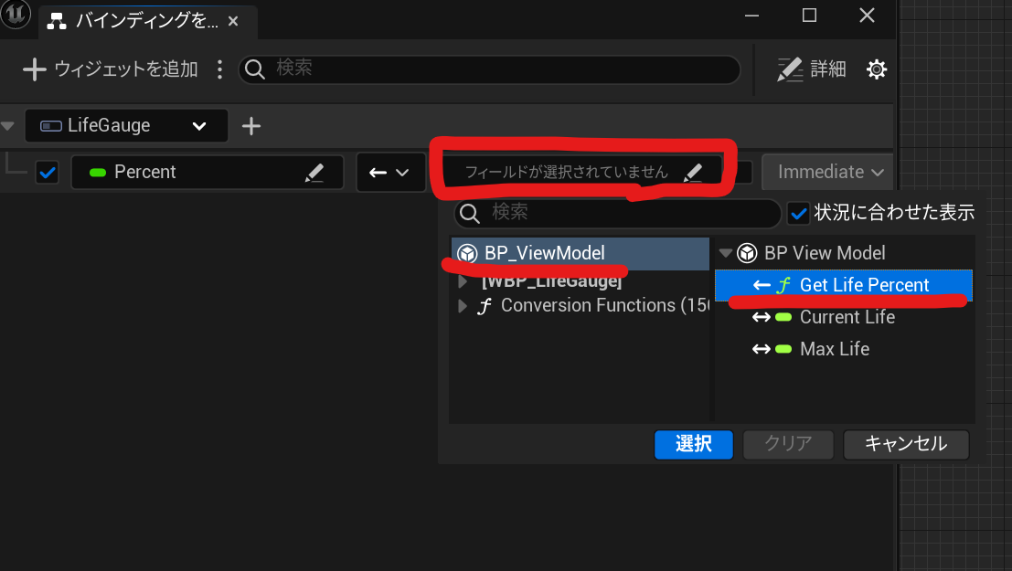The width and height of the screenshot is (1012, 571).
Task: Uncheck 状況に合わせた表示 checkbox
Action: [798, 213]
